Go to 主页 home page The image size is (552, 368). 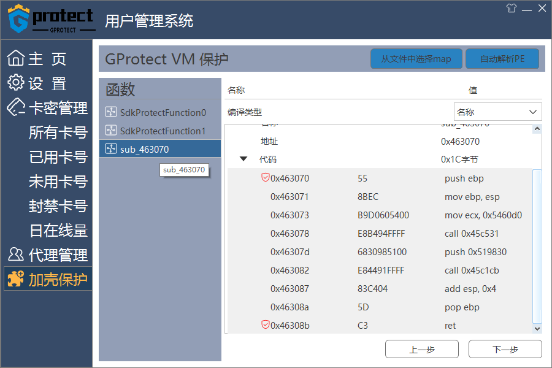tap(47, 58)
